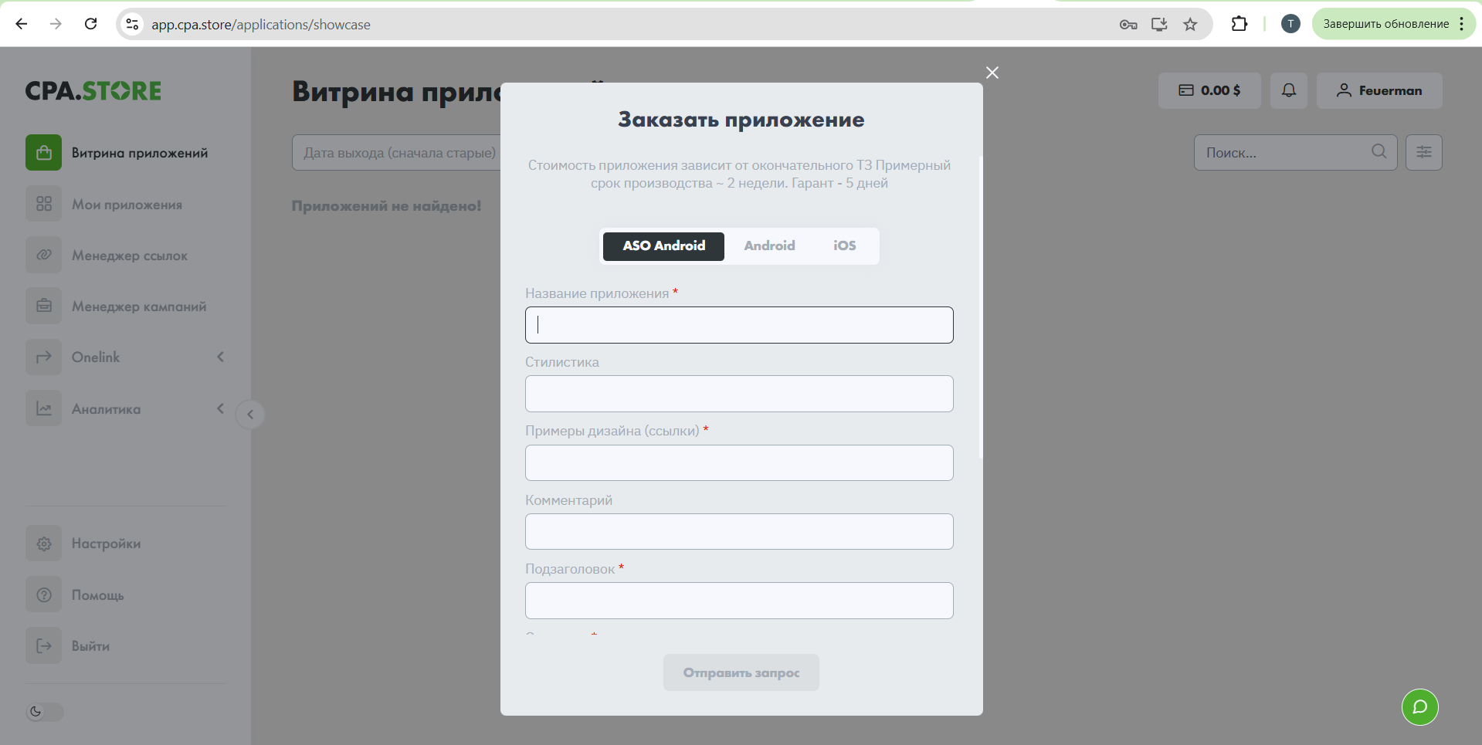The width and height of the screenshot is (1482, 745).
Task: Go back in browser history
Action: point(22,24)
